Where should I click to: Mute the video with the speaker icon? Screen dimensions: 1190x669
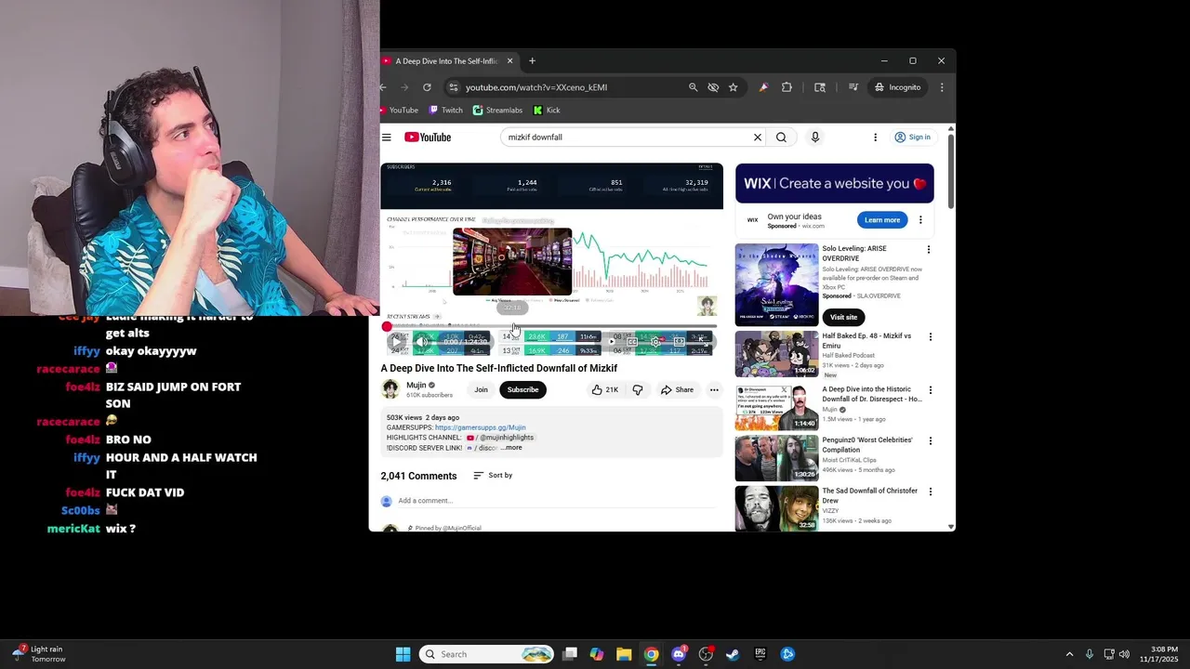click(422, 342)
